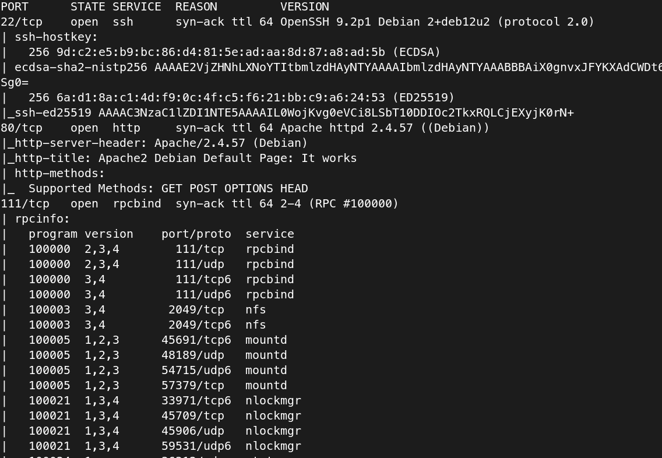Viewport: 662px width, 458px height.
Task: Click the 45709/tcp nlockmgr row
Action: (165, 416)
